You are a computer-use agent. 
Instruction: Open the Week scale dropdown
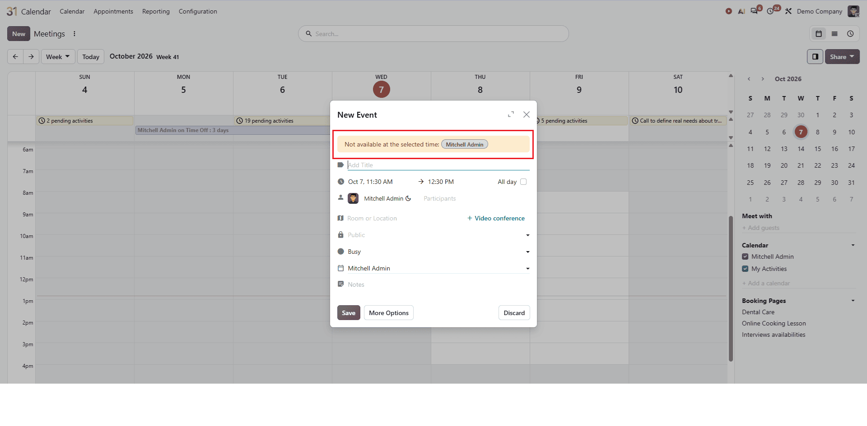(58, 57)
